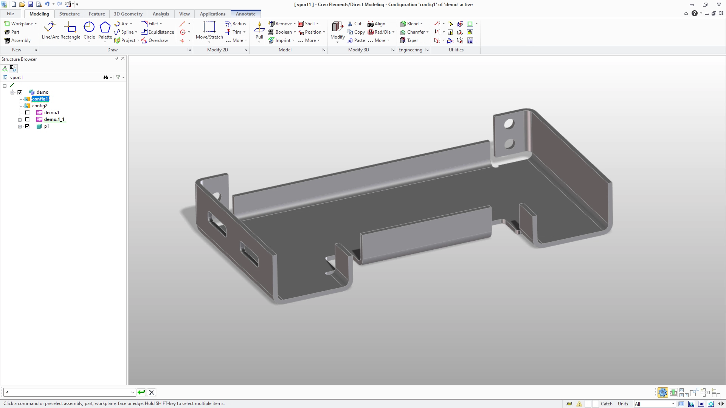Click the warning triangle status icon
The image size is (726, 408).
tap(579, 404)
